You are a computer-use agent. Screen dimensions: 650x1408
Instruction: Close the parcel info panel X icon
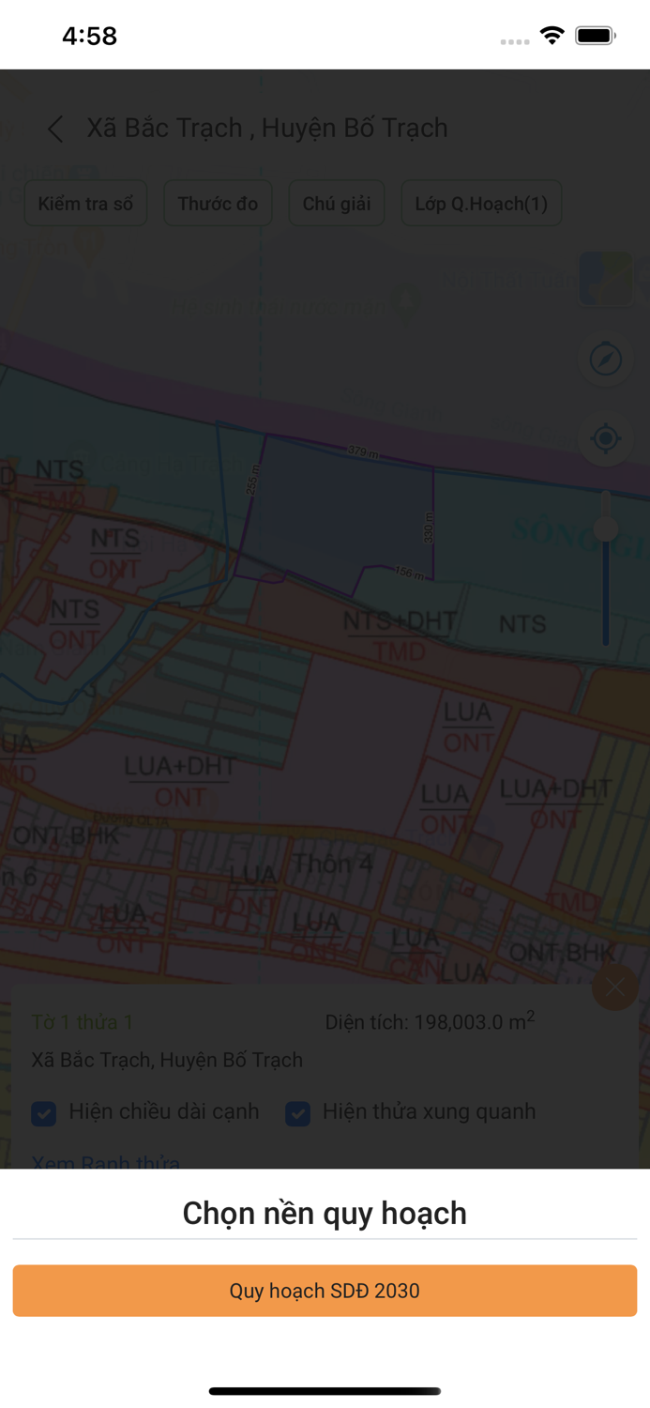615,987
